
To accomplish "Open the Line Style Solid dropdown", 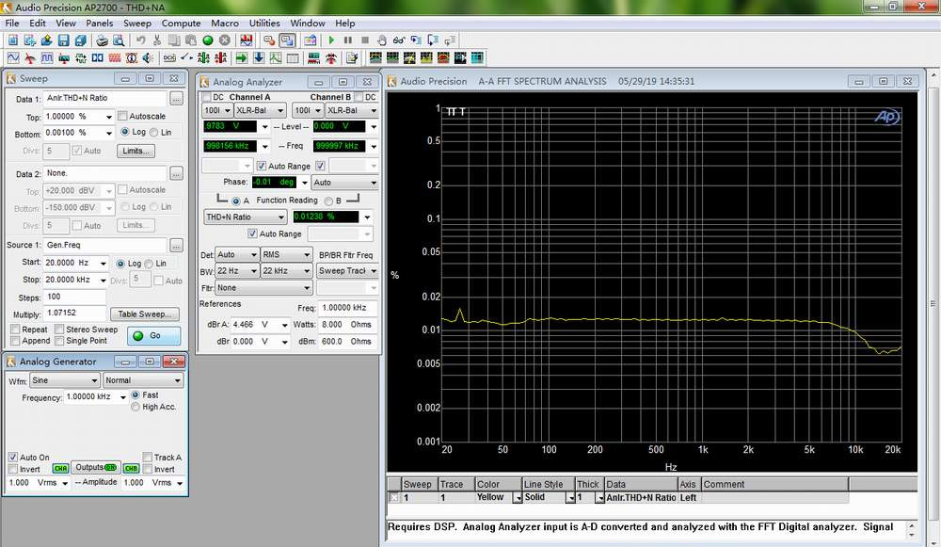I will (569, 497).
